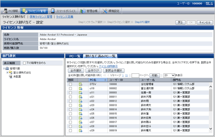215x137 pixels.
Task: Sort by the PC名 column arrow
Action: pos(105,80)
